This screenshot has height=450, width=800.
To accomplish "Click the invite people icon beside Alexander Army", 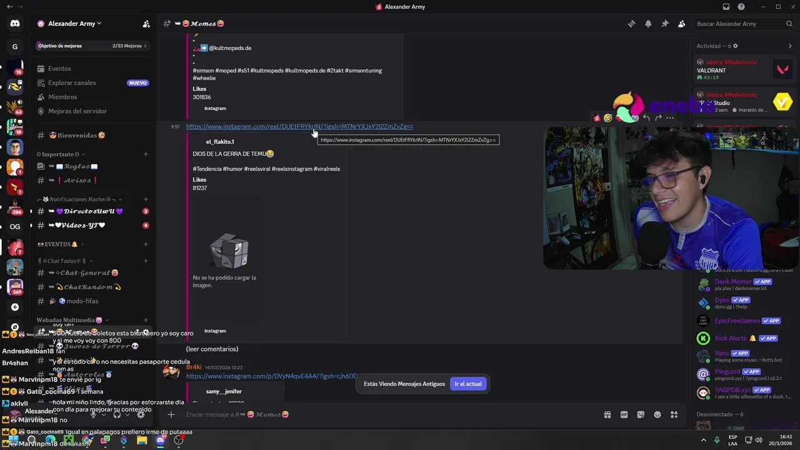I will [146, 24].
